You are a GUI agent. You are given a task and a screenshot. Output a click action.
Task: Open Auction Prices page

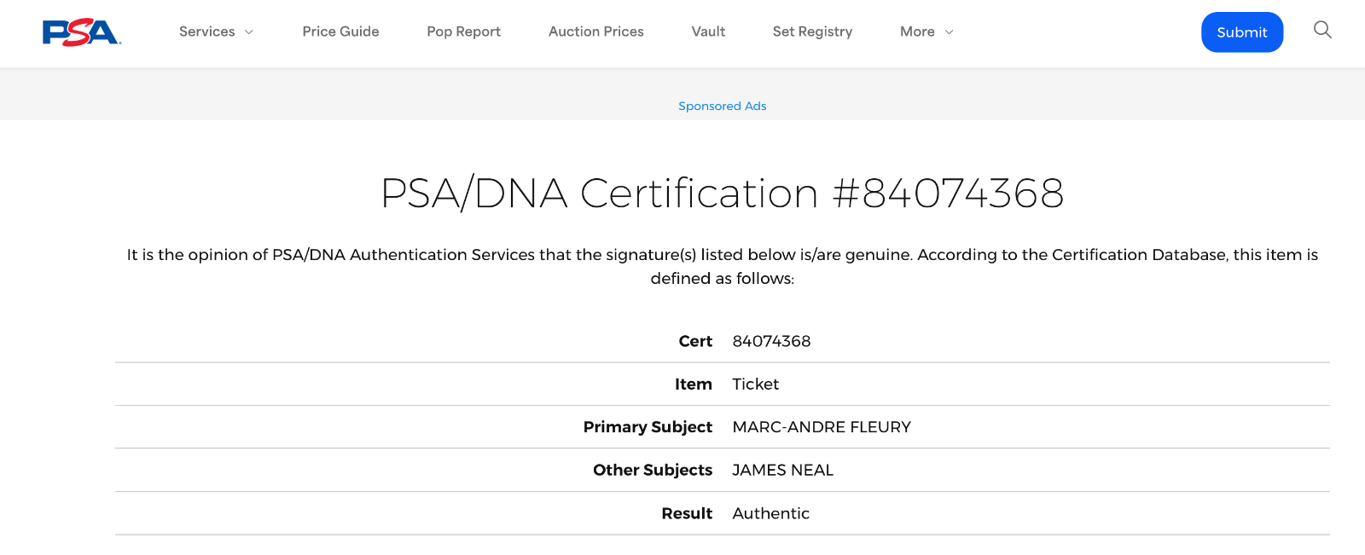596,32
